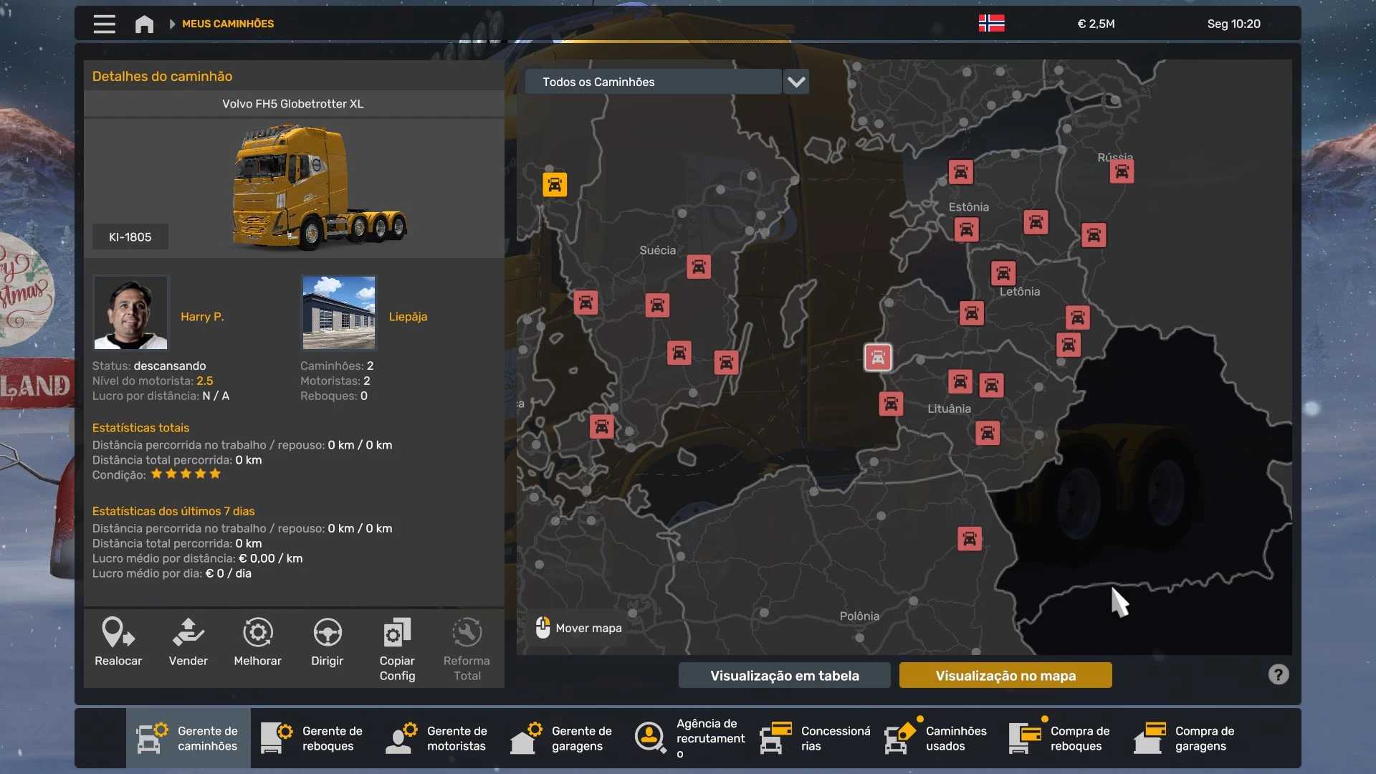Expand the Todos os Caminhões dropdown arrow

[x=796, y=82]
